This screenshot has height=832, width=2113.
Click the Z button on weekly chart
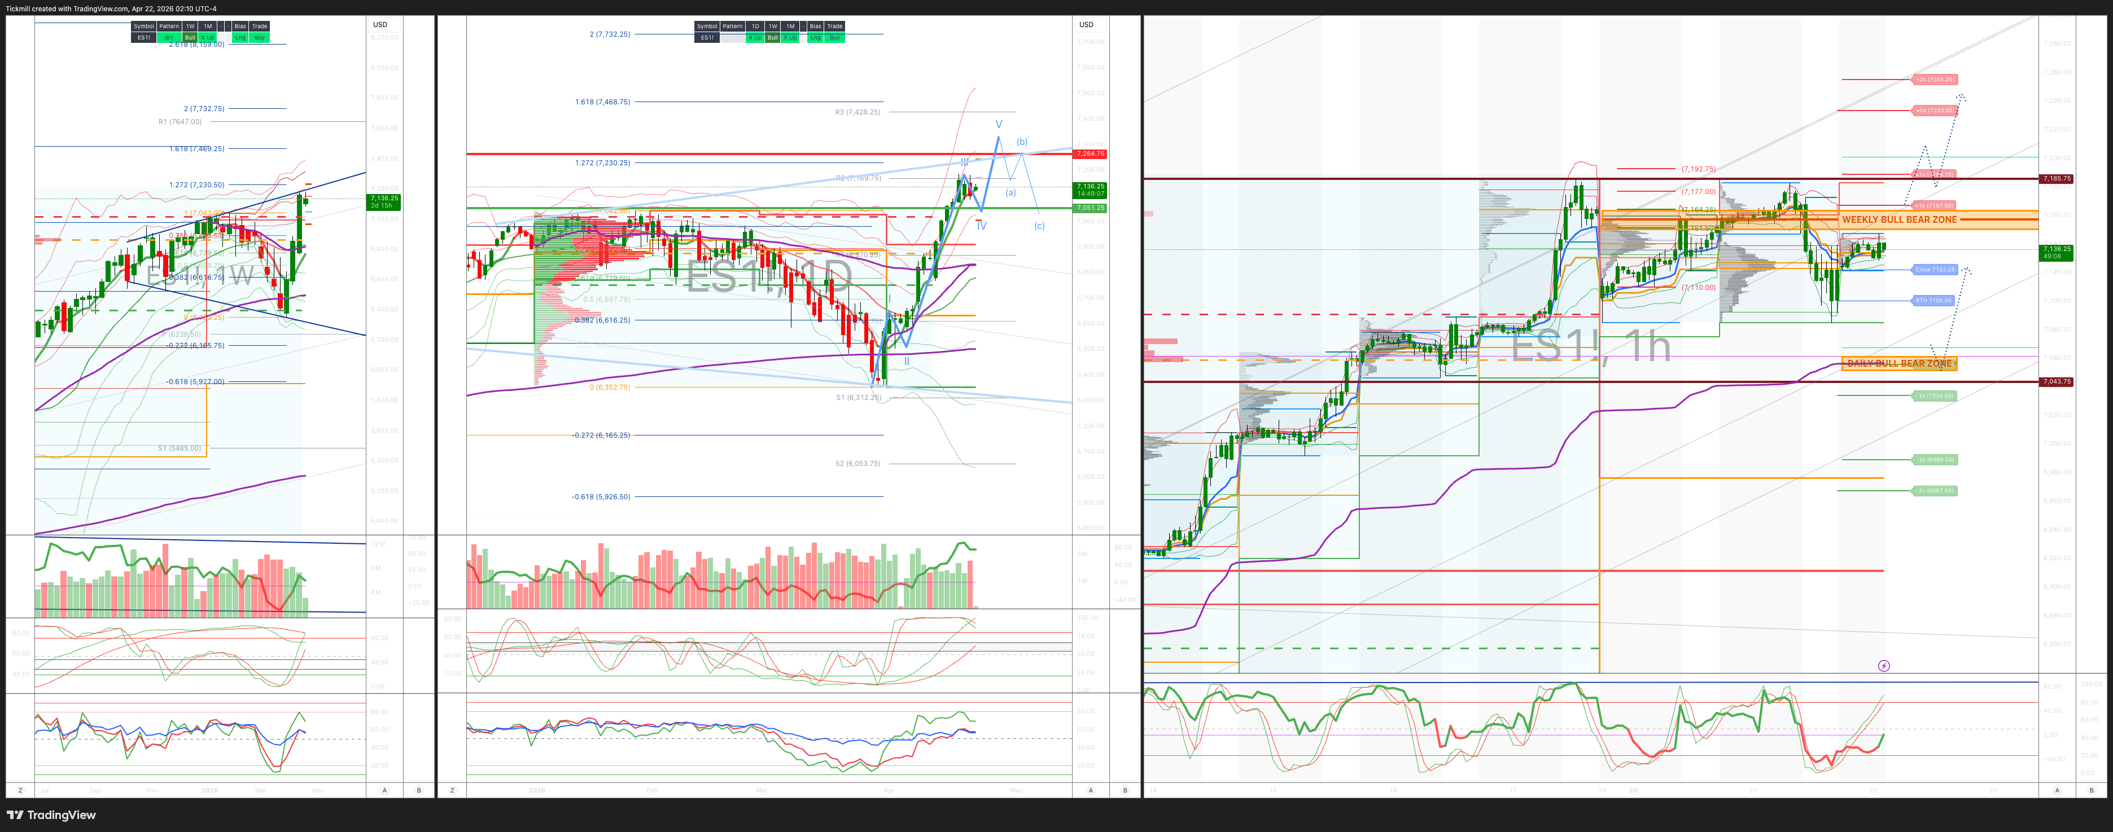click(x=20, y=790)
